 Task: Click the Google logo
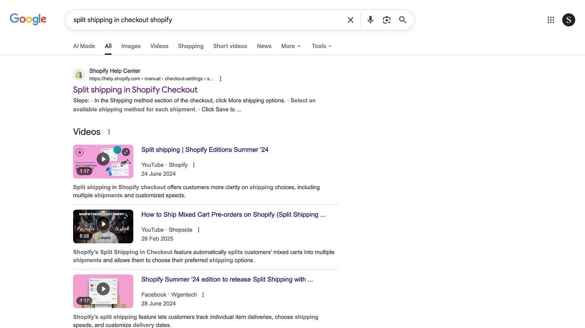click(28, 19)
